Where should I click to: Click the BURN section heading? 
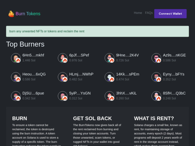[19, 118]
